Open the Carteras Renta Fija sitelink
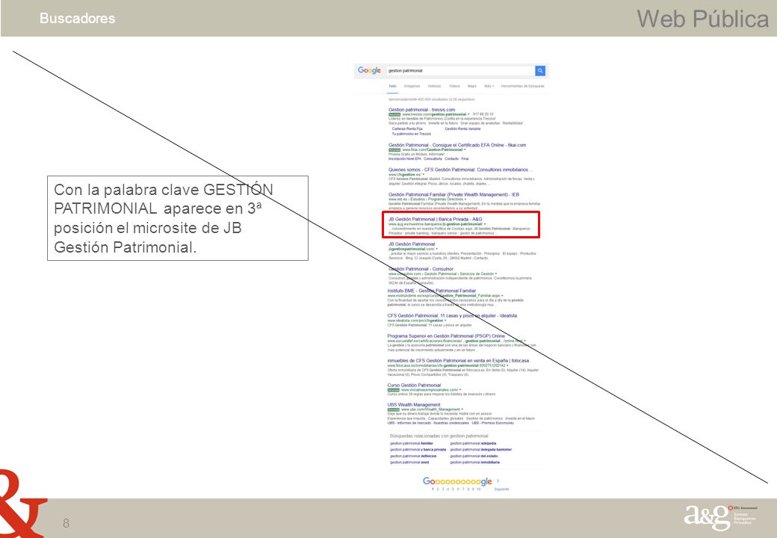The height and width of the screenshot is (538, 777). pos(406,129)
